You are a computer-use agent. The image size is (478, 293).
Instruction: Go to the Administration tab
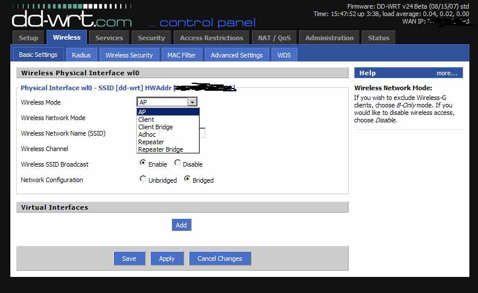pyautogui.click(x=329, y=38)
